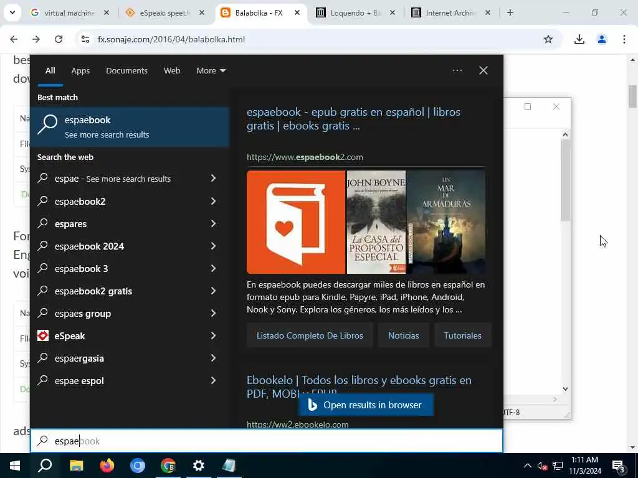Open Chrome three-dot menu
Screen dimensions: 638x478
624,39
